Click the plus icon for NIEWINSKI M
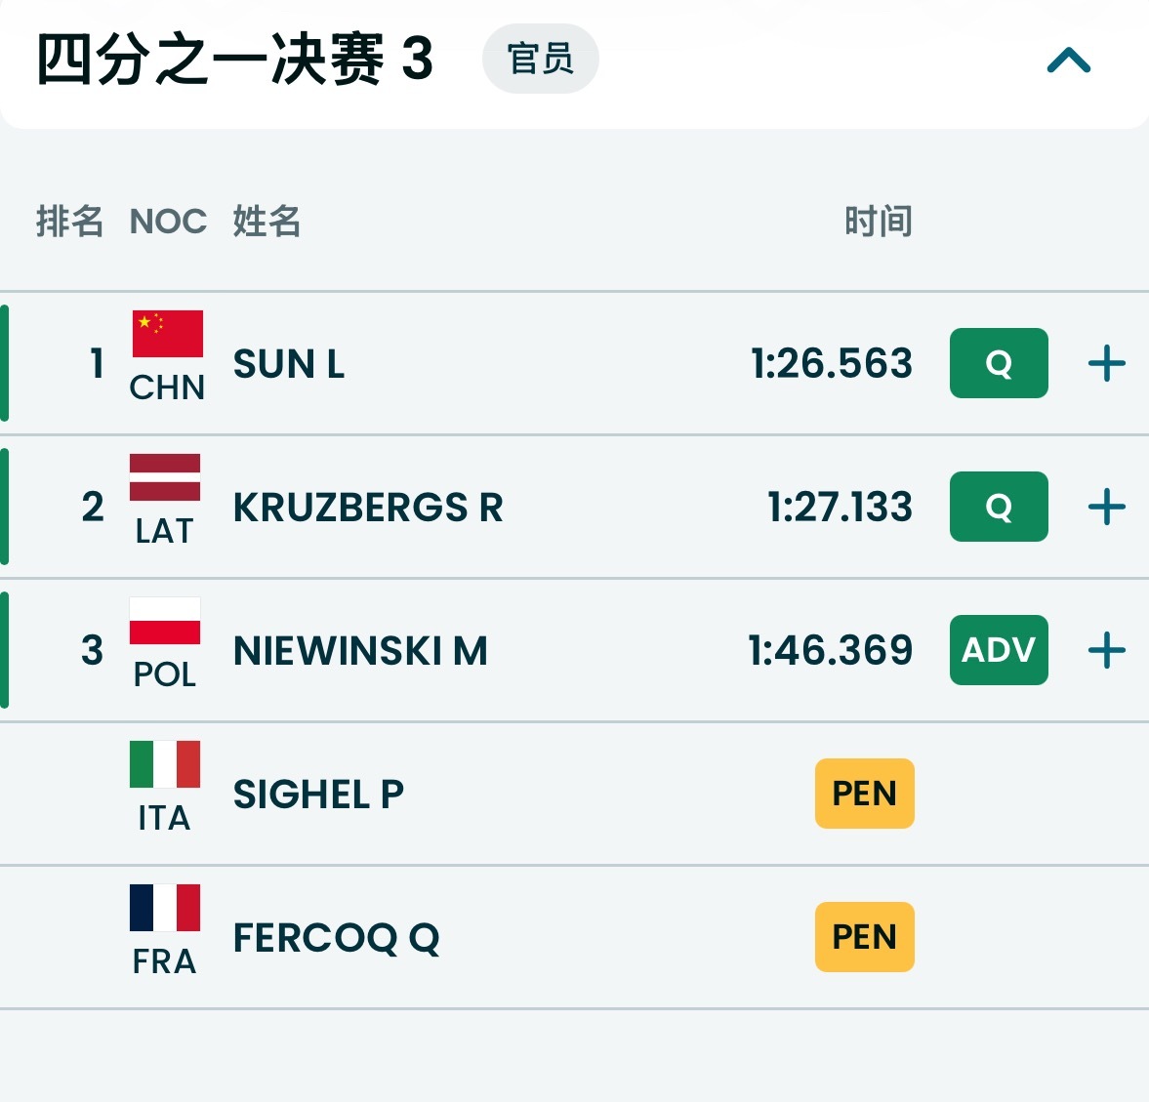 (1106, 650)
